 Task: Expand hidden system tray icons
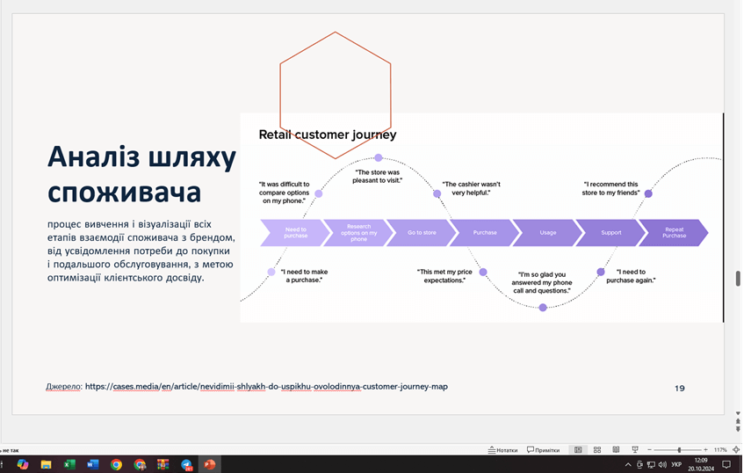(x=628, y=464)
